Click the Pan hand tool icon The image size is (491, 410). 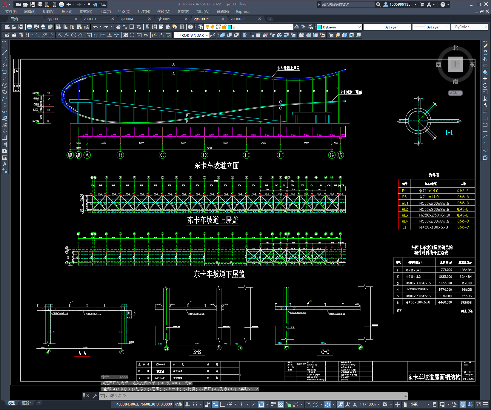[118, 27]
